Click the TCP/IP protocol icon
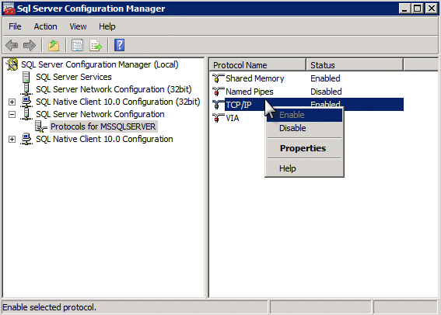Image resolution: width=441 pixels, height=315 pixels. point(218,105)
